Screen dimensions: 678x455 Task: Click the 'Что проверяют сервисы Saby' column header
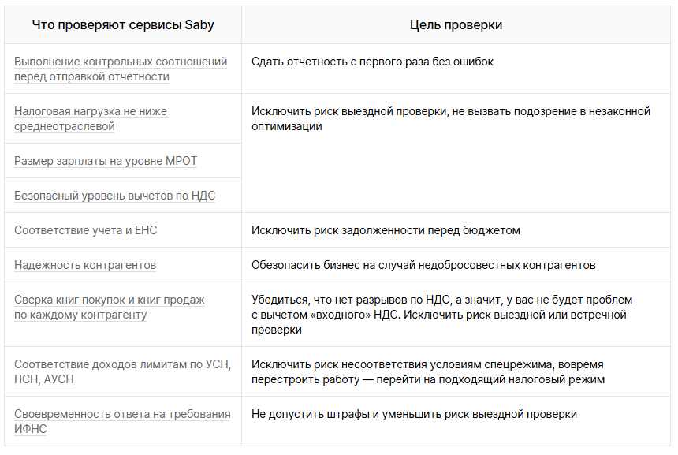[x=123, y=25]
